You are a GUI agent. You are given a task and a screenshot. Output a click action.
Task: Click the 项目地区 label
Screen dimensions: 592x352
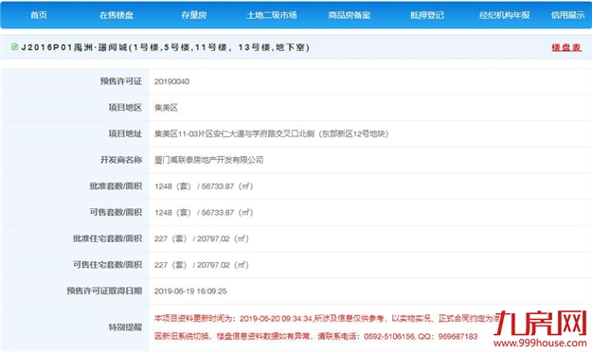tap(125, 108)
